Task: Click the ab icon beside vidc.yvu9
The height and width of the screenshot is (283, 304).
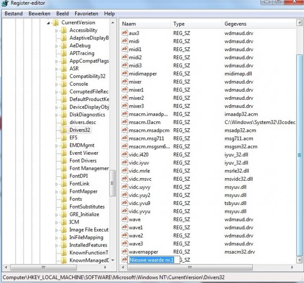Action: tap(125, 203)
